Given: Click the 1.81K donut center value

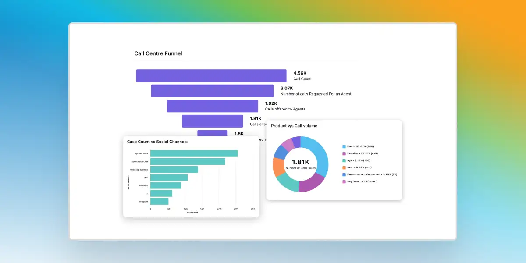Looking at the screenshot, I should (301, 162).
